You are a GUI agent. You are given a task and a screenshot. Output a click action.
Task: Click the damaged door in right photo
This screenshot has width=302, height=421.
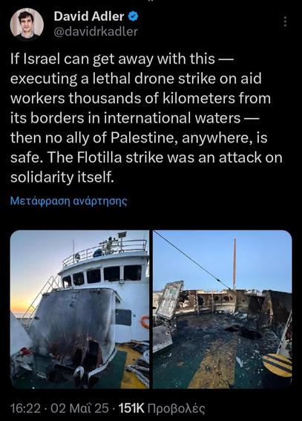tap(170, 300)
